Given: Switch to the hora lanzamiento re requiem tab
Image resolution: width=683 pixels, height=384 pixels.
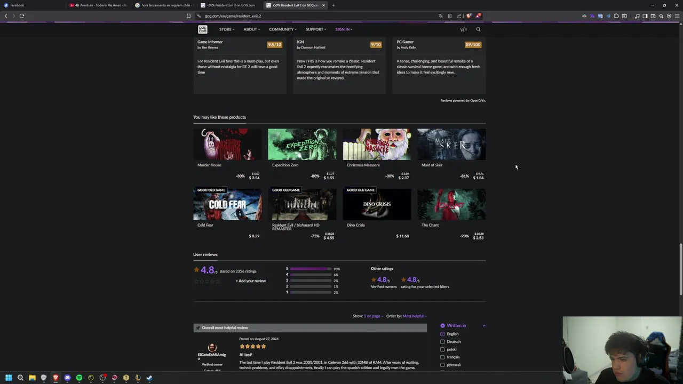Looking at the screenshot, I should pos(164,5).
